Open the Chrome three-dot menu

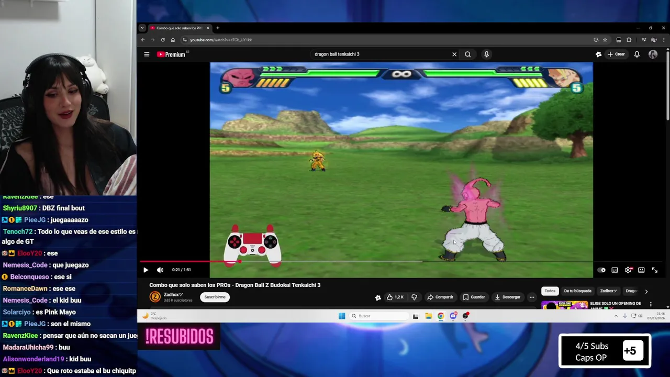(x=664, y=40)
